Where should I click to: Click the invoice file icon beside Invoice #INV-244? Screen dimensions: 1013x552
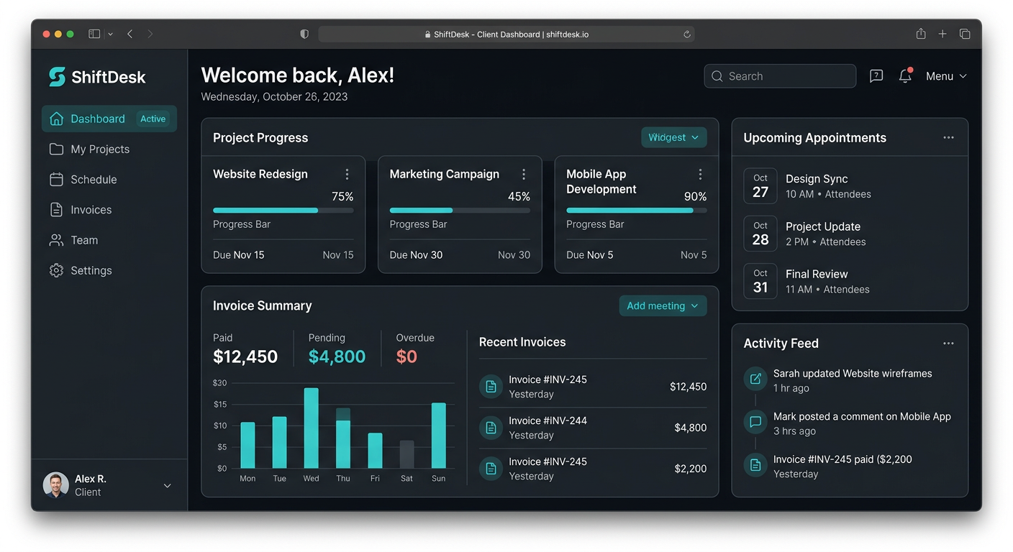pyautogui.click(x=491, y=427)
